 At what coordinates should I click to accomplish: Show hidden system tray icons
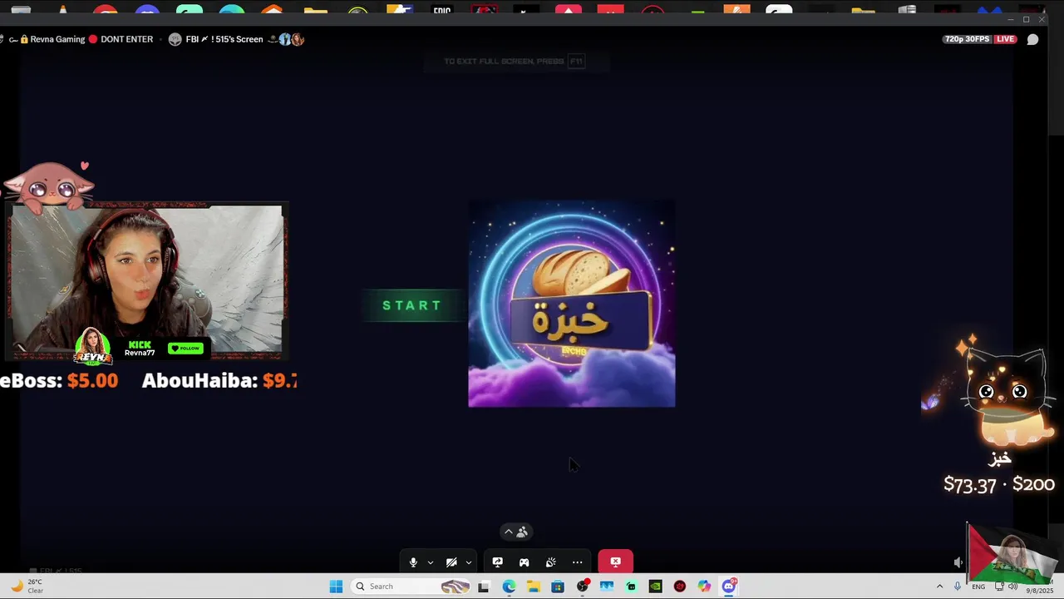tap(940, 587)
